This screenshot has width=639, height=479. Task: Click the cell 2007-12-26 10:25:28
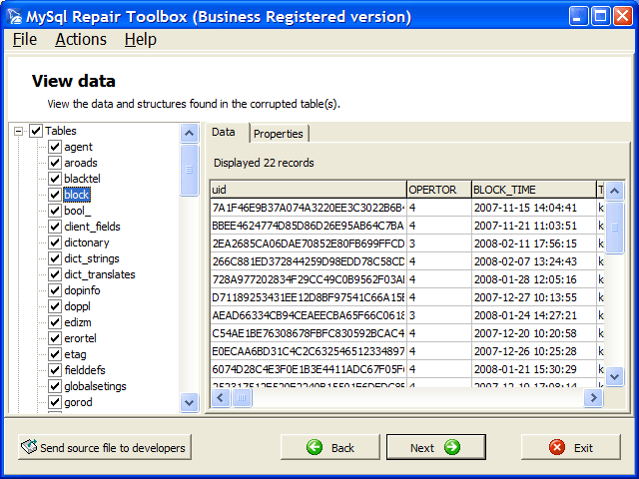534,351
